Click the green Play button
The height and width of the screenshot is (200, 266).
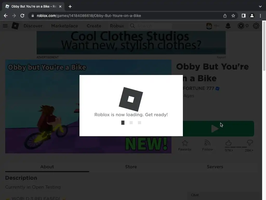coord(218,129)
